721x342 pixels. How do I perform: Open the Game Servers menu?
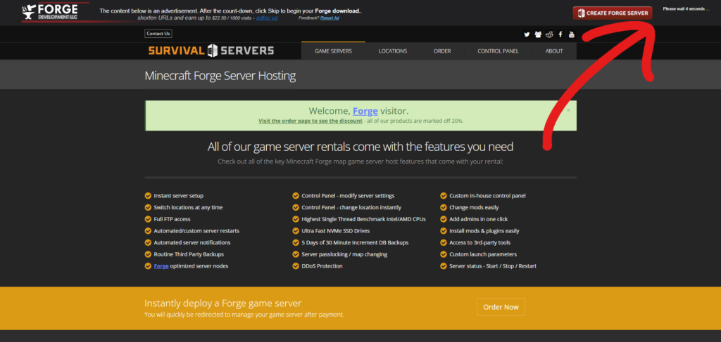point(333,51)
